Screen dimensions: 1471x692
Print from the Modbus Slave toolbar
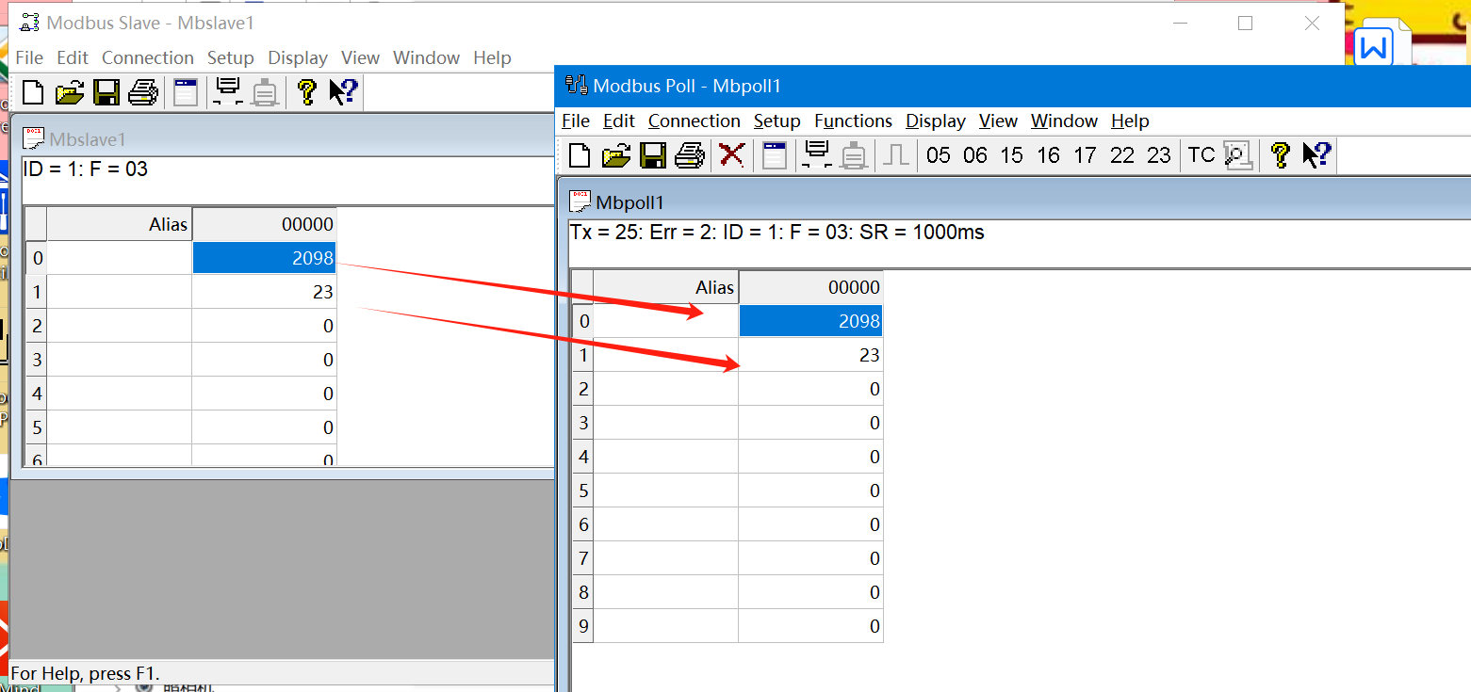click(x=143, y=91)
